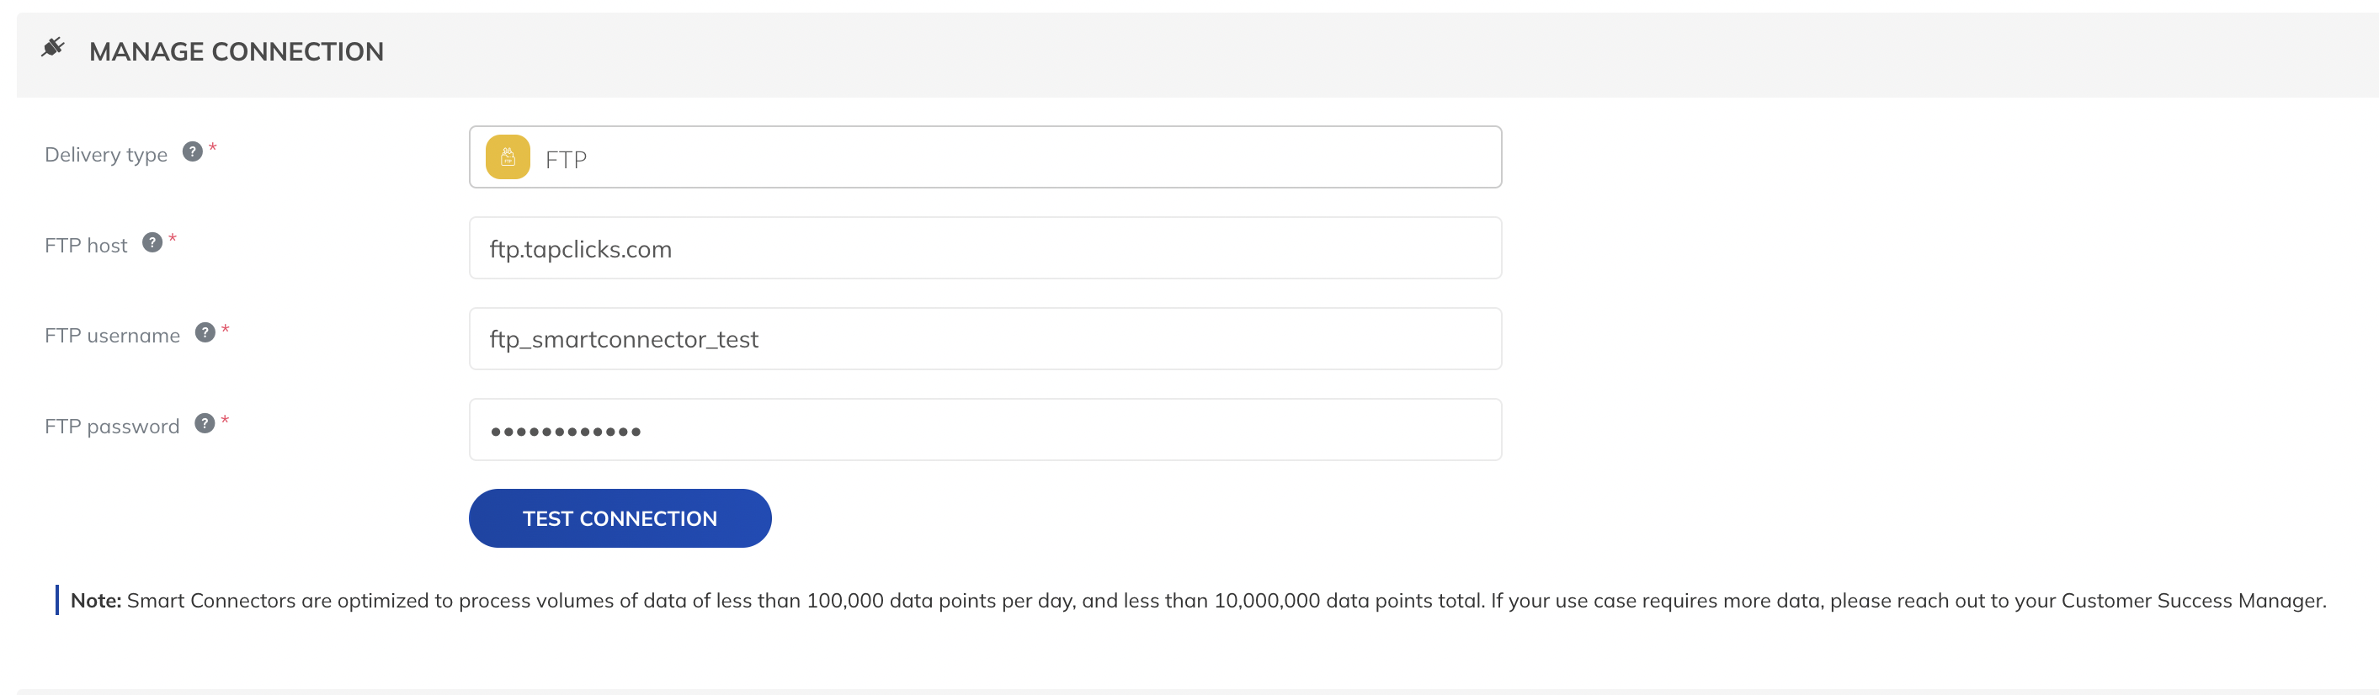Click the plug icon beside Manage Connection

coord(53,47)
